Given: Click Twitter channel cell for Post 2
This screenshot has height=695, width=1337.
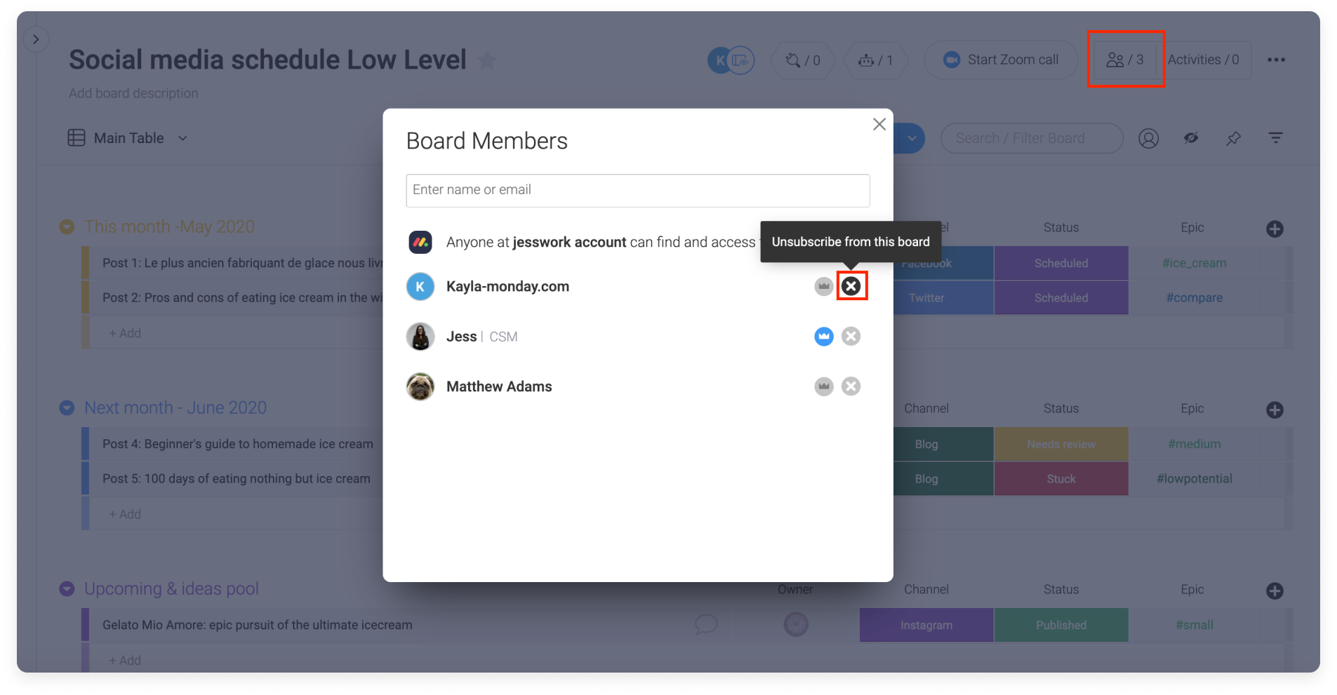Looking at the screenshot, I should click(943, 297).
